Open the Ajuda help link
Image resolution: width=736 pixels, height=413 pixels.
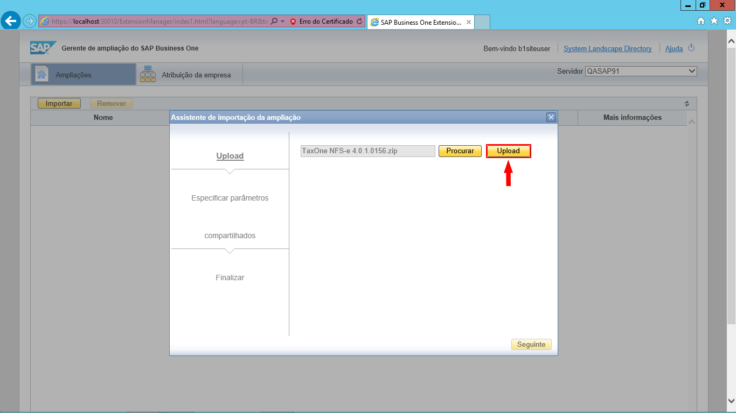(x=674, y=48)
